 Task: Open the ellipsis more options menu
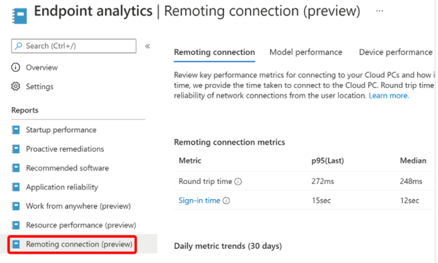coord(379,11)
